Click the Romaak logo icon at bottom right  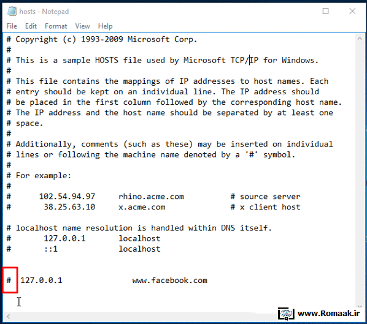tap(286, 314)
